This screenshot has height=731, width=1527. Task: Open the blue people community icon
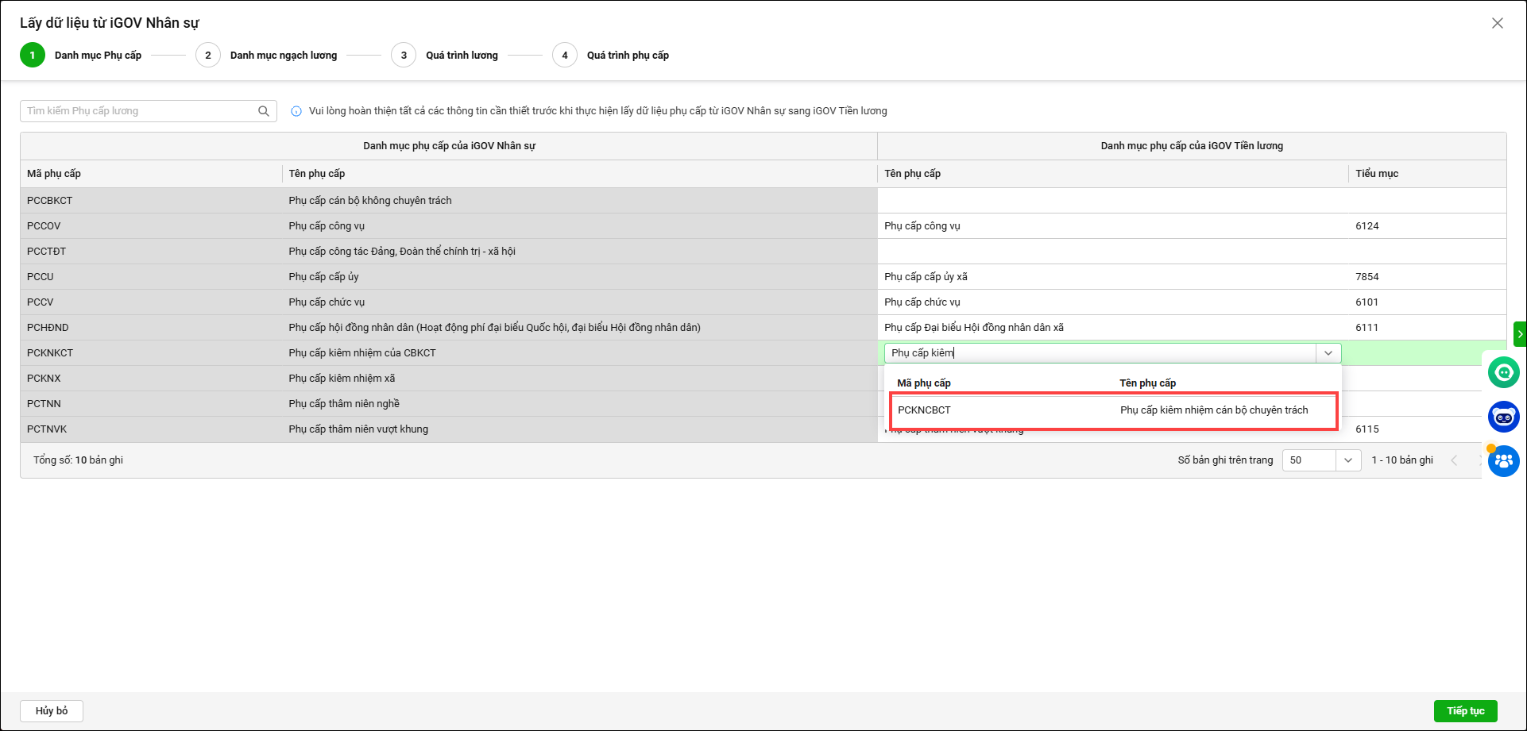[x=1503, y=461]
